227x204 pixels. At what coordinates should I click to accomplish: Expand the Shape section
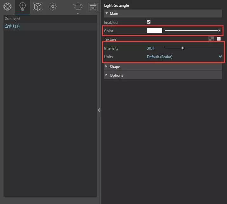coord(163,67)
